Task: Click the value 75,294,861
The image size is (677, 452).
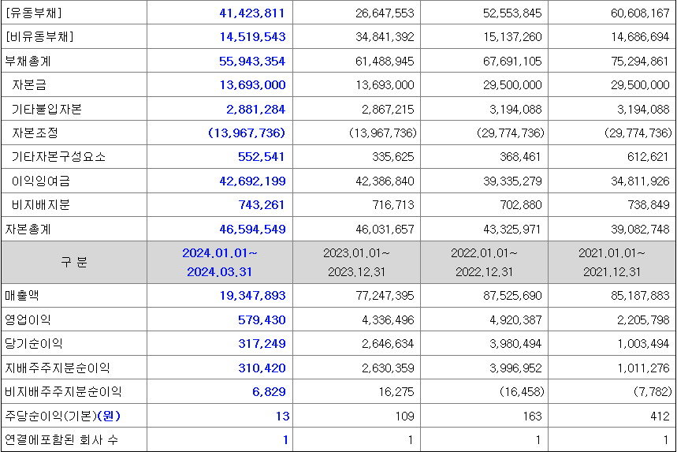Action: (x=640, y=61)
